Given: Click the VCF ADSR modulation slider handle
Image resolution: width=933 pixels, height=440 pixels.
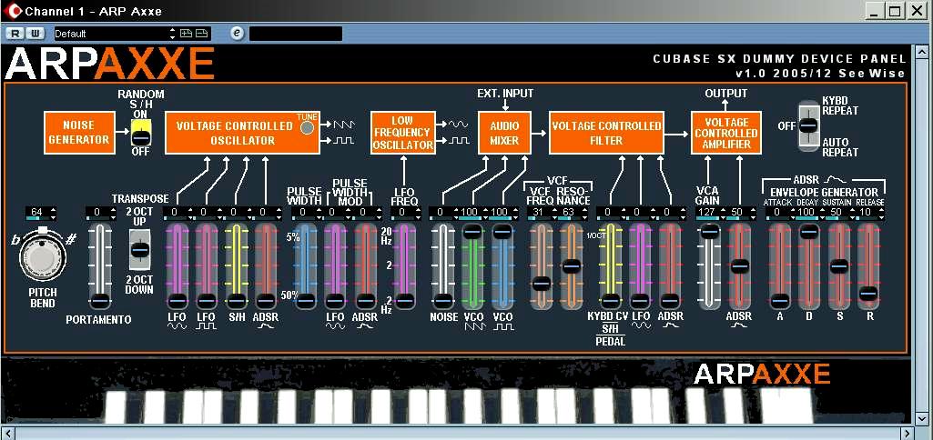Looking at the screenshot, I should click(669, 301).
